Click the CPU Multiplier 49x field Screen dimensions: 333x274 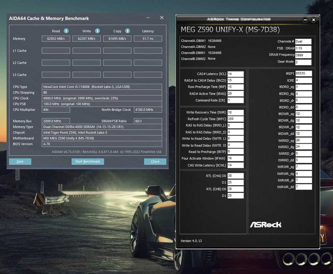[56, 110]
